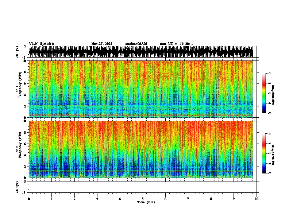289x223 pixels.
Task: Click the "4" tick on the time axis
Action: [x=120, y=199]
